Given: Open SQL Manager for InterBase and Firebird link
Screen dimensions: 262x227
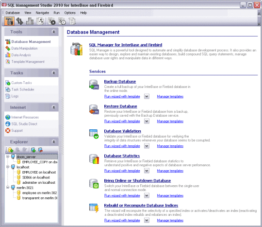Looking at the screenshot, I should tap(126, 45).
